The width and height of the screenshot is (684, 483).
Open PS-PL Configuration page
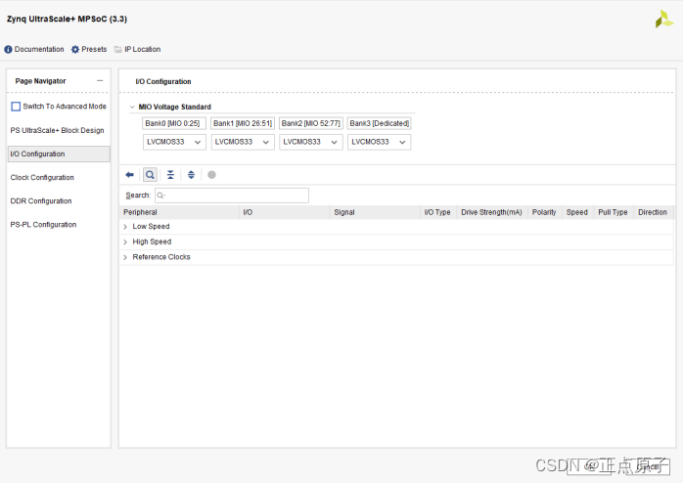pyautogui.click(x=43, y=225)
